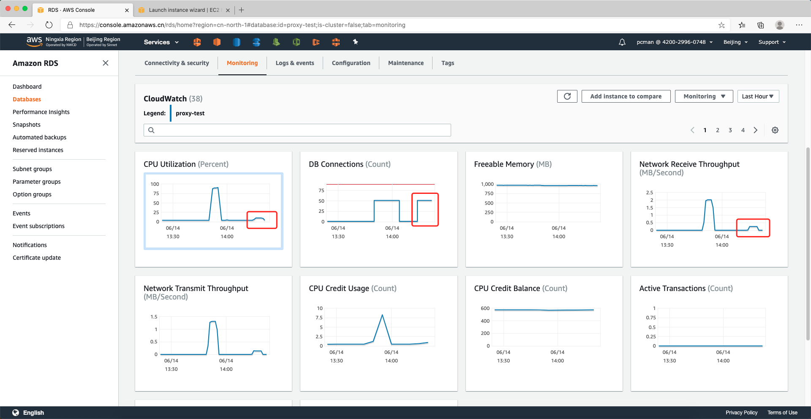Expand the Beijing region selector
Image resolution: width=811 pixels, height=419 pixels.
point(735,42)
